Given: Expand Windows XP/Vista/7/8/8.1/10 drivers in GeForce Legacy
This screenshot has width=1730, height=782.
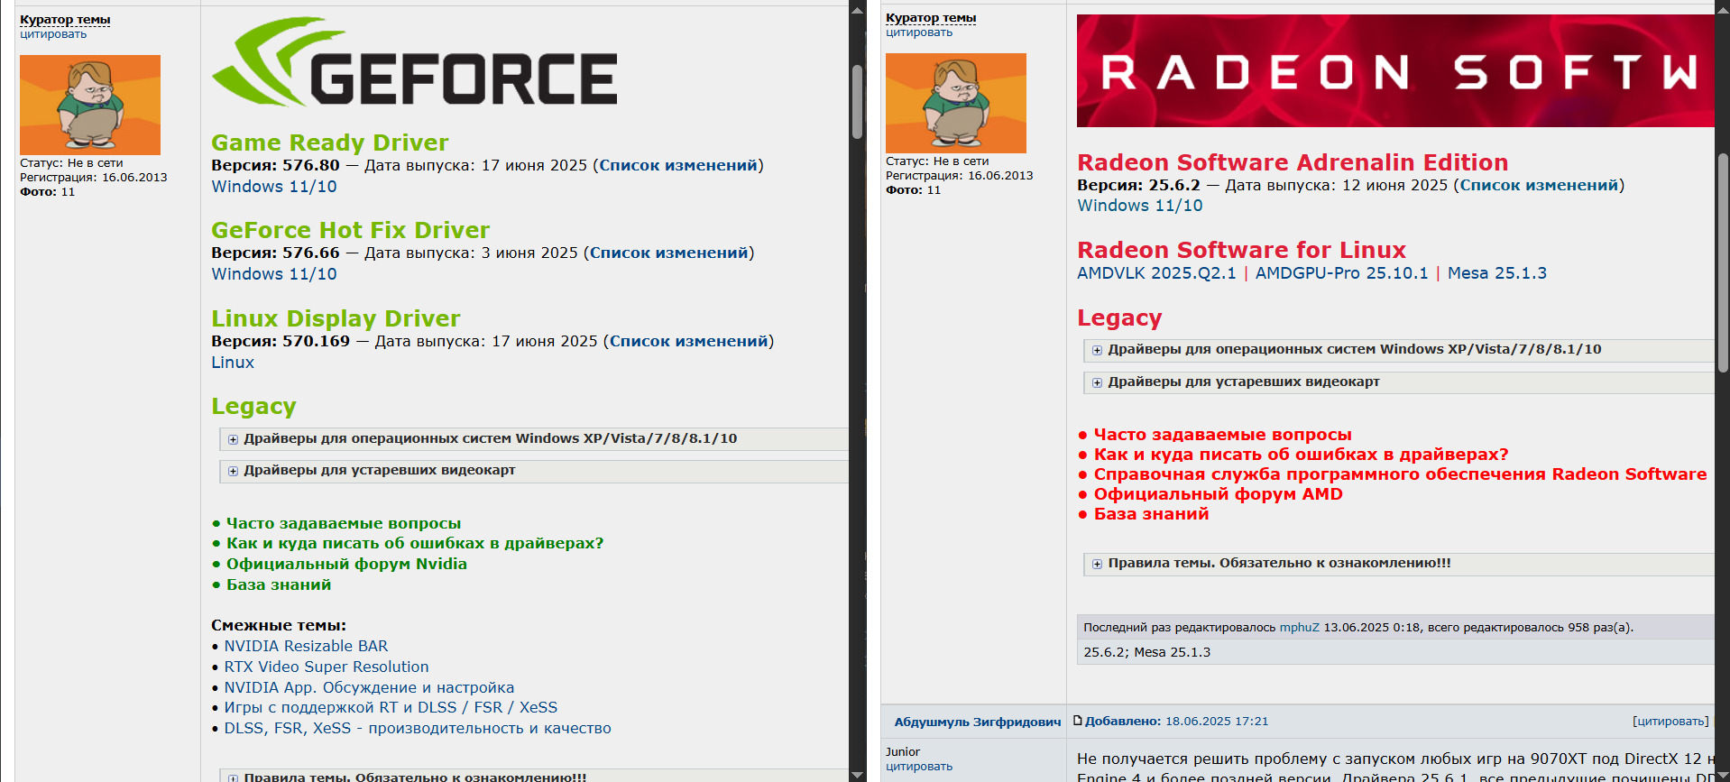Looking at the screenshot, I should [x=234, y=439].
